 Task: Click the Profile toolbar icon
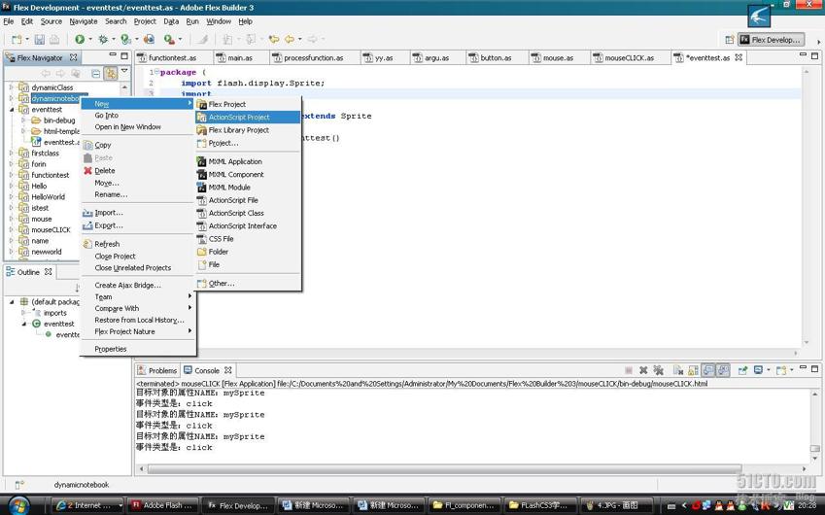coord(125,39)
